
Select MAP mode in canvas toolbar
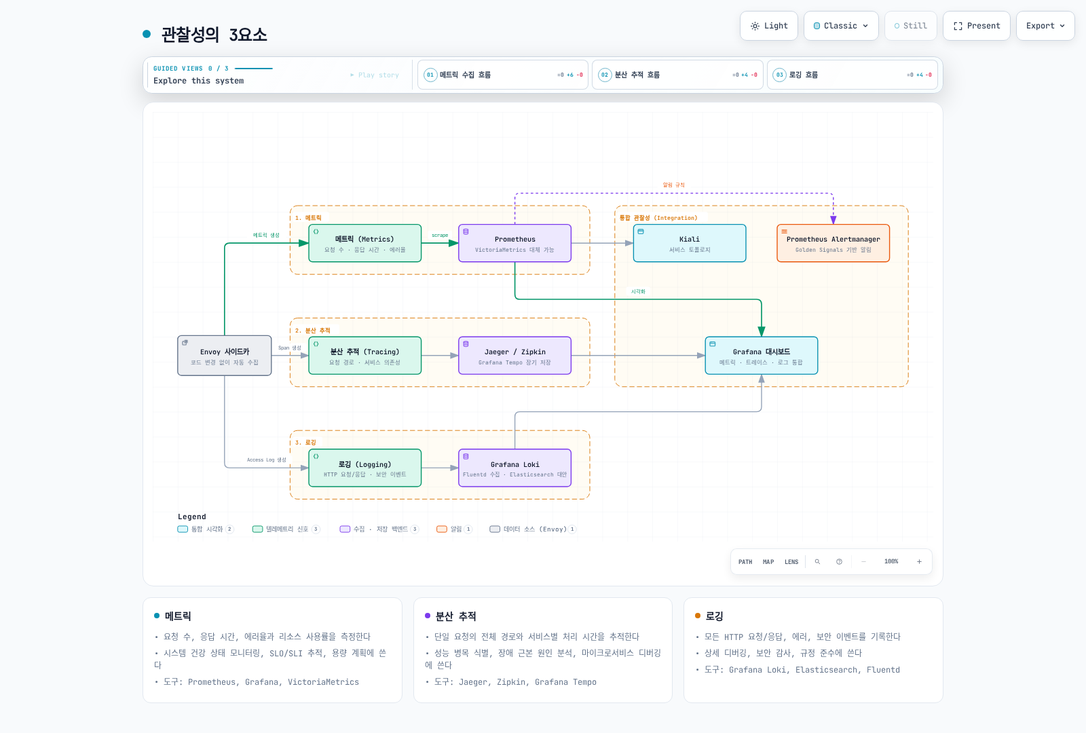pyautogui.click(x=768, y=562)
